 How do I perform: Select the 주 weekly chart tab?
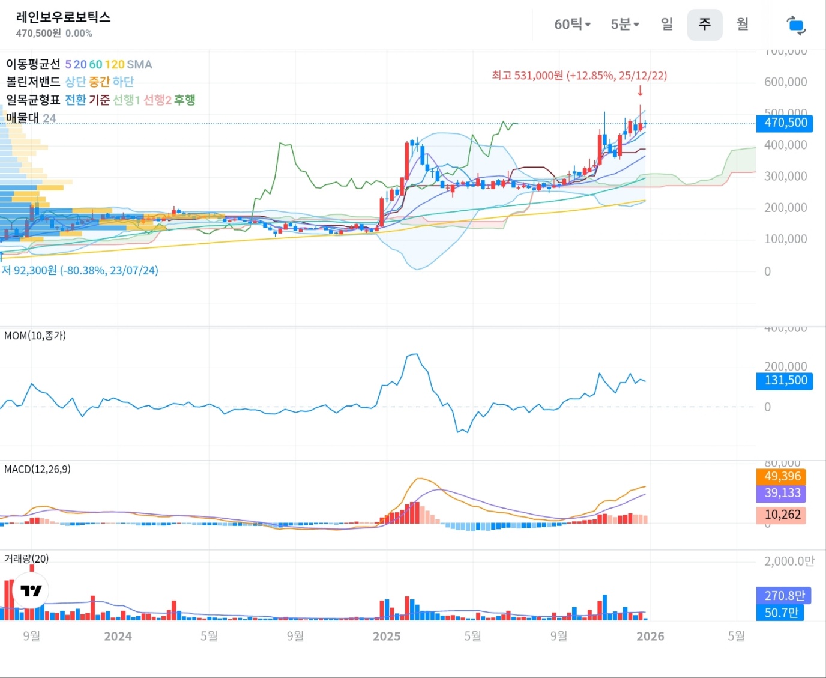[x=704, y=25]
